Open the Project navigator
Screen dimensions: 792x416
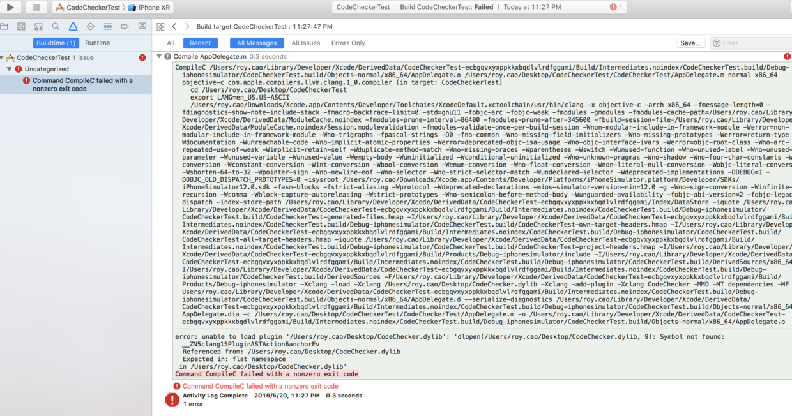[4, 26]
